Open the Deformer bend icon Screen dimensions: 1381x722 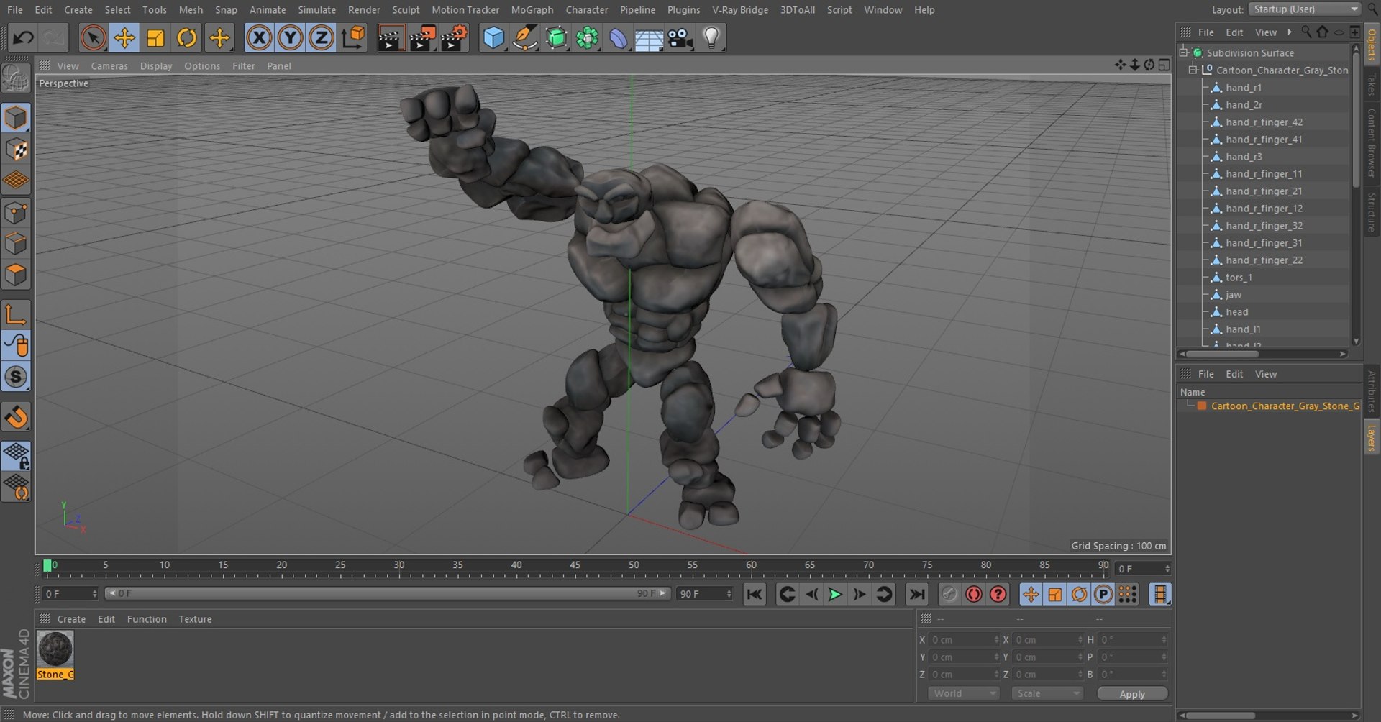point(618,37)
